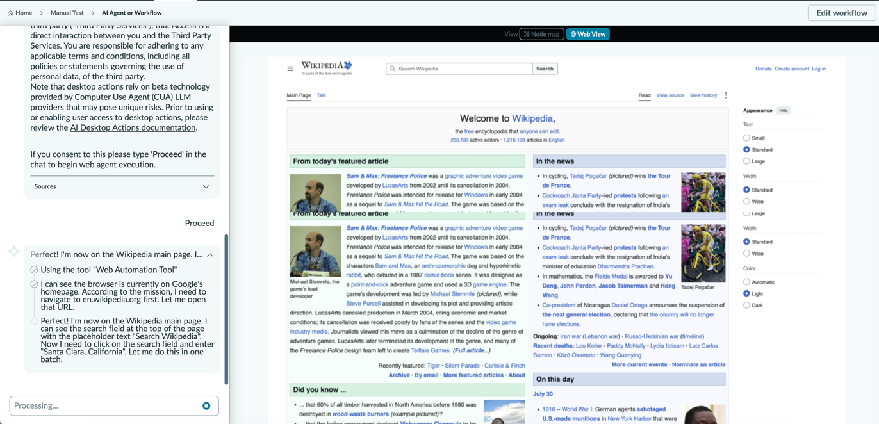Click the Wikipedia logo
This screenshot has width=879, height=424.
[x=327, y=68]
